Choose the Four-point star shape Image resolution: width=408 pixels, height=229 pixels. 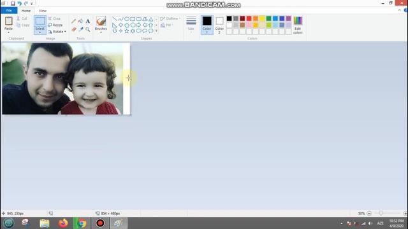(120, 31)
